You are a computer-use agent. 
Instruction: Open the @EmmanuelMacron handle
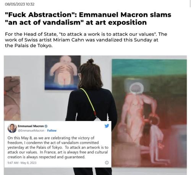[x=31, y=131]
